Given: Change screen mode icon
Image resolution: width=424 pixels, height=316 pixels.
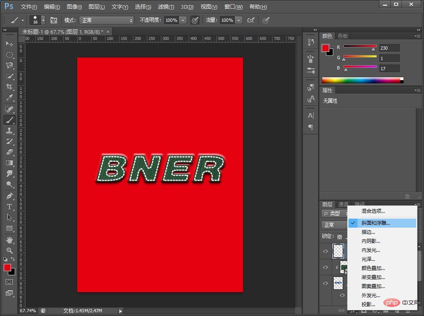Looking at the screenshot, I should tap(9, 293).
